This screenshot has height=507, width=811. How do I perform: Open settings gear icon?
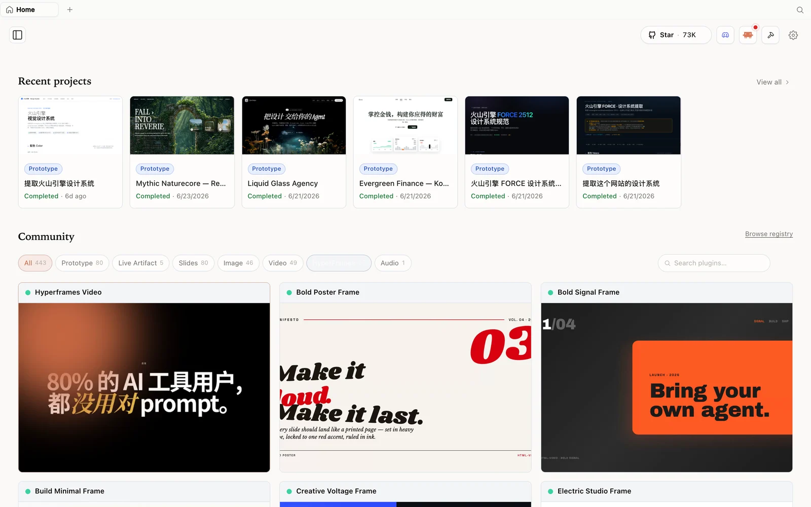click(793, 35)
